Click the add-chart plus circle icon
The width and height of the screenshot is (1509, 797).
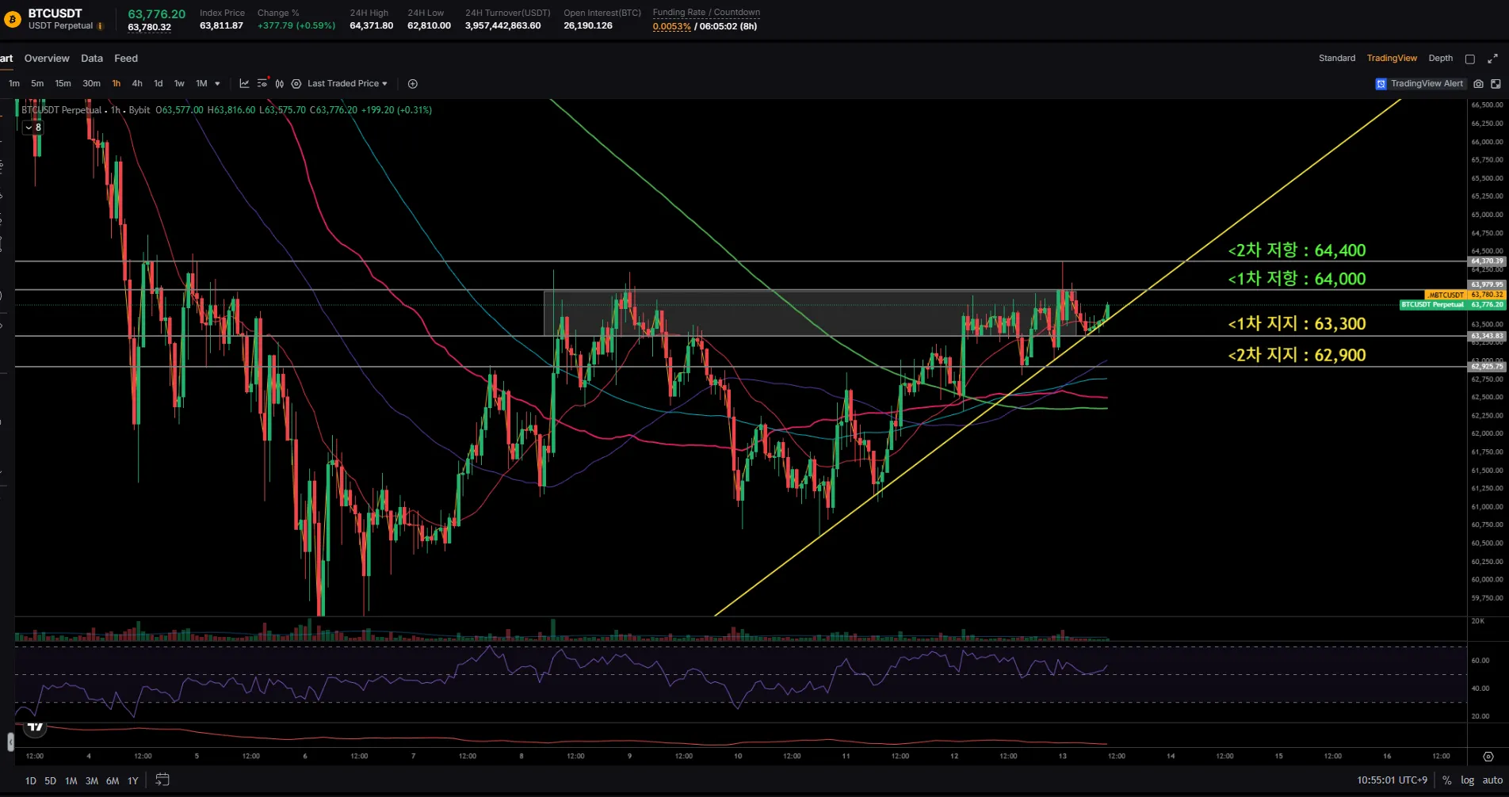click(412, 83)
